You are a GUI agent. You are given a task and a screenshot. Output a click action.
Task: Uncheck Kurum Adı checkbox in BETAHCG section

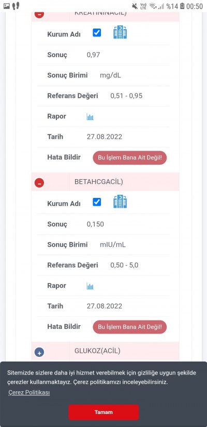tap(97, 202)
